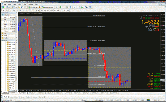Switch chart to bar chart icon
Image resolution: width=166 pixels, height=102 pixels.
[57, 7]
